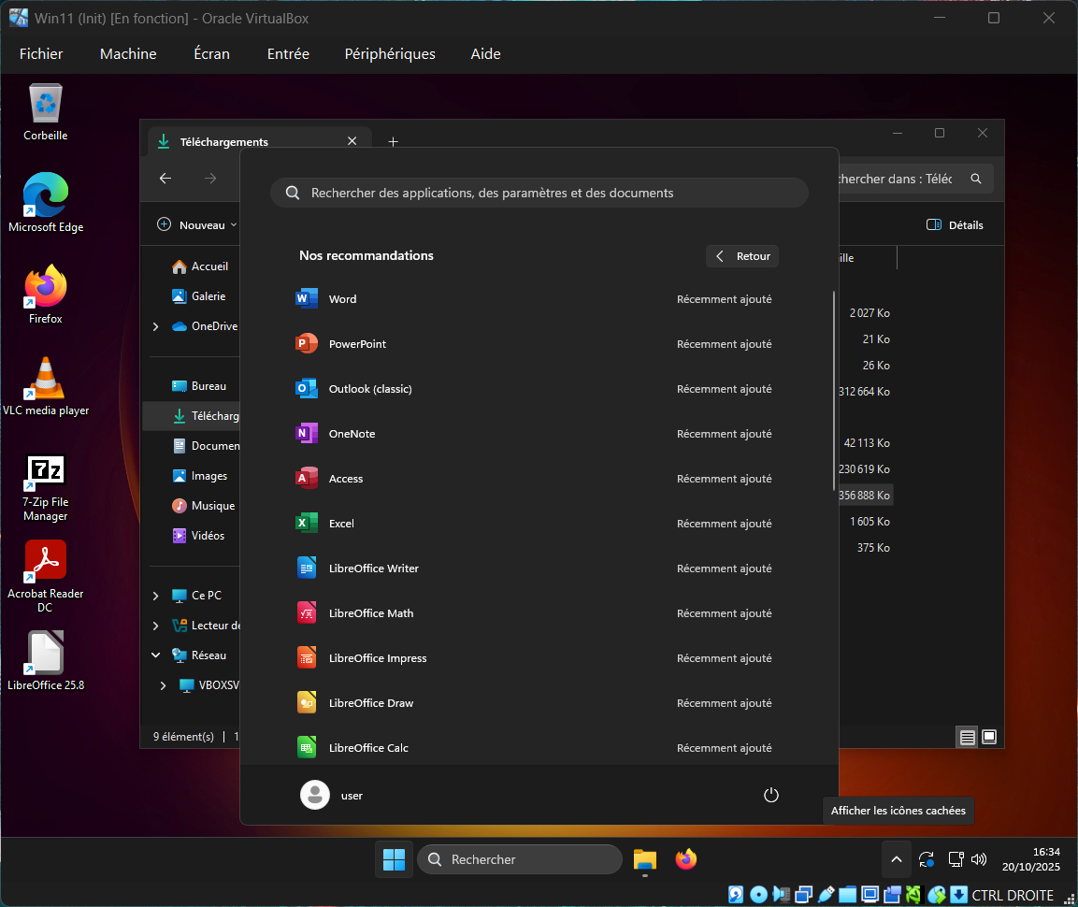Open Outlook (classic) app entry
Screen dimensions: 1078x907
pyautogui.click(x=369, y=389)
